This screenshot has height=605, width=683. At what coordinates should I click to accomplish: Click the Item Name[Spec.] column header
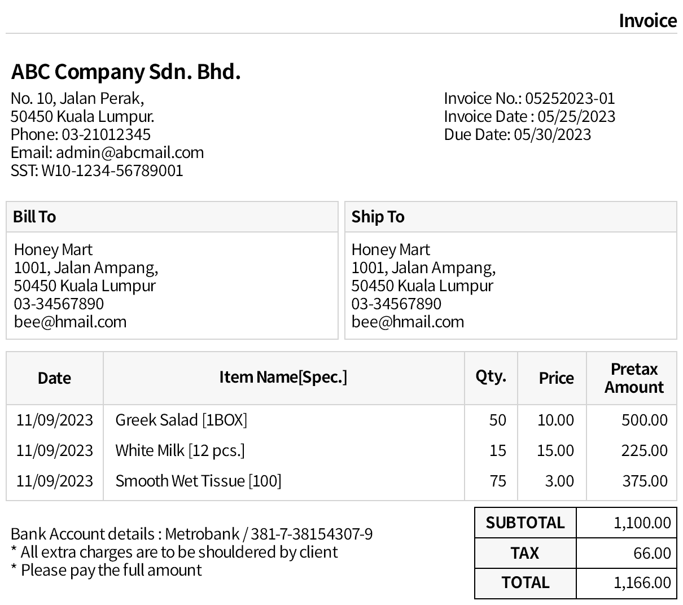(x=283, y=377)
